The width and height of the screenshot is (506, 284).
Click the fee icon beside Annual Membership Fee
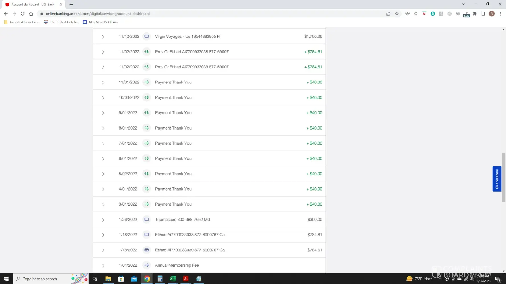pyautogui.click(x=146, y=265)
